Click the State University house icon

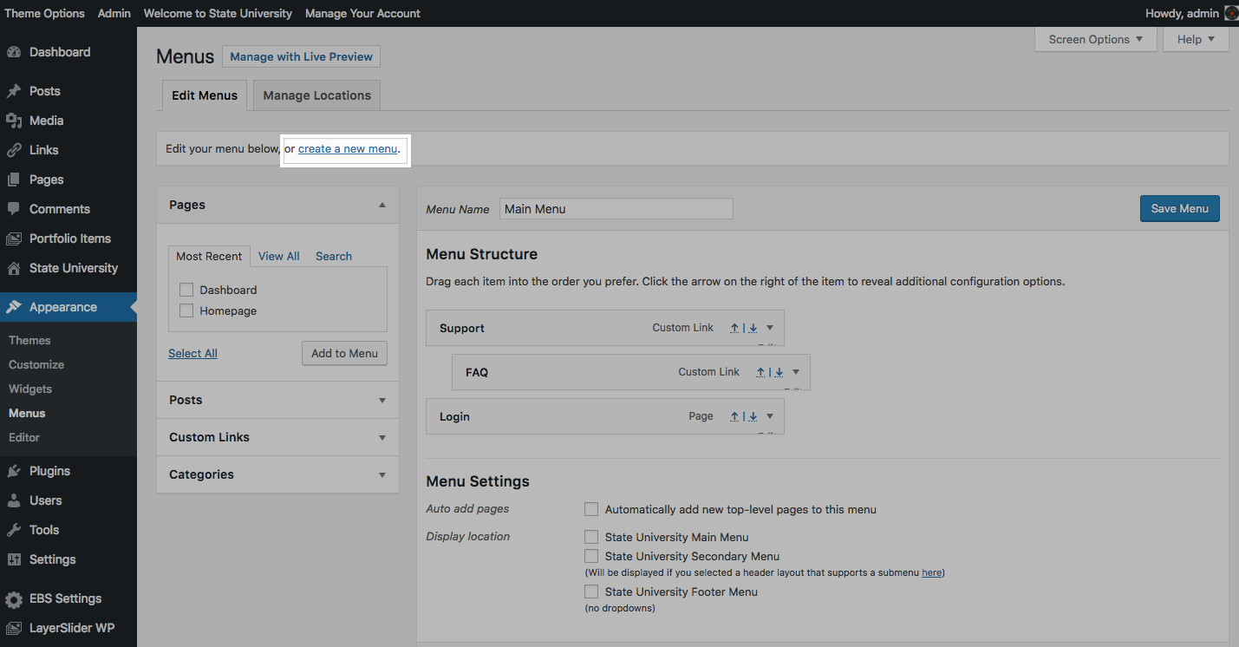14,268
